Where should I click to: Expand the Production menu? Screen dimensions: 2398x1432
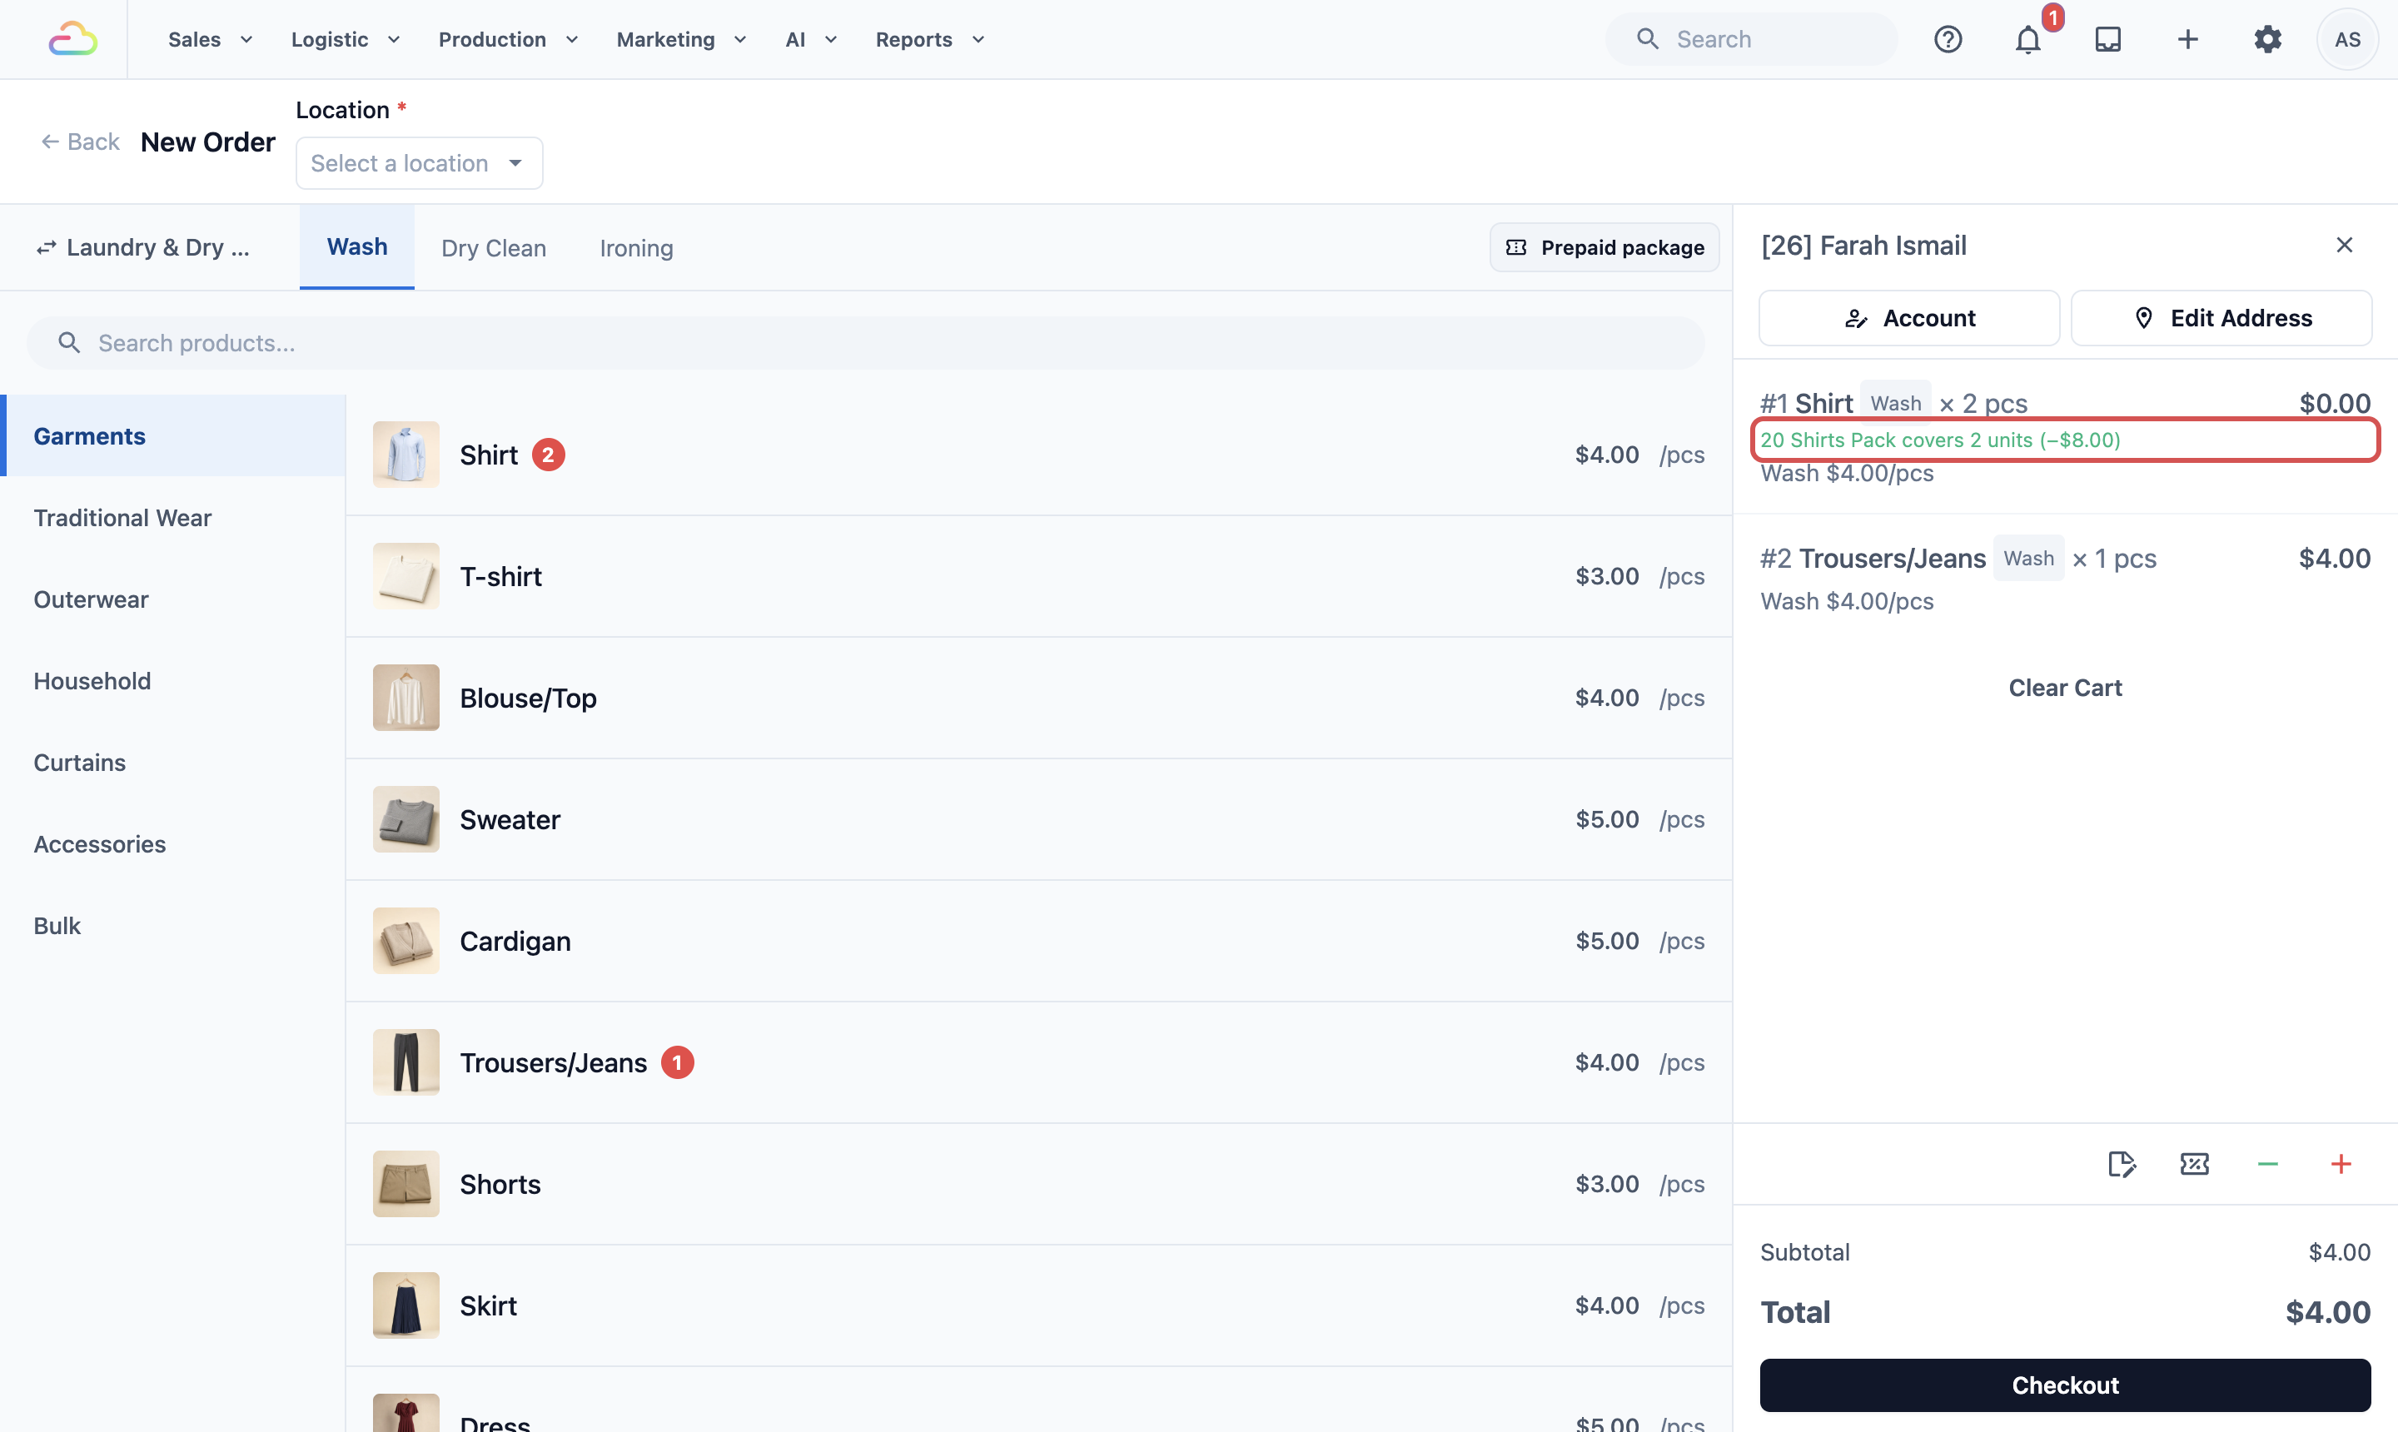click(508, 40)
